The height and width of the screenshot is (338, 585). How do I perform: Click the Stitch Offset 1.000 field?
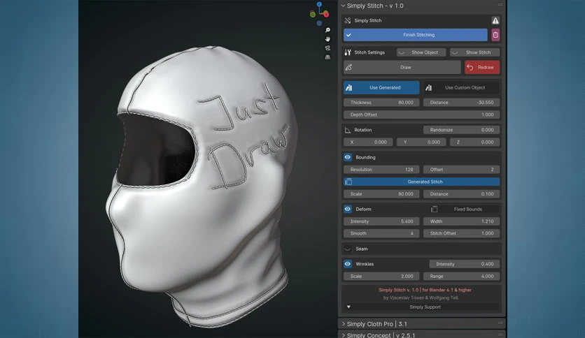tap(462, 233)
